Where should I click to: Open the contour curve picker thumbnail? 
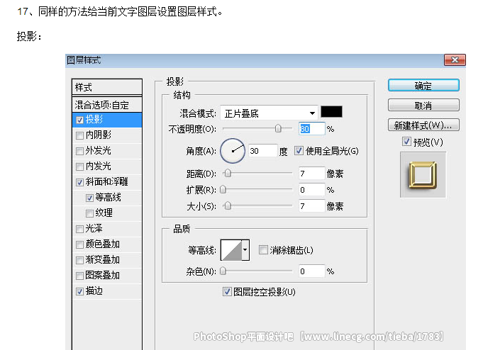pyautogui.click(x=231, y=249)
